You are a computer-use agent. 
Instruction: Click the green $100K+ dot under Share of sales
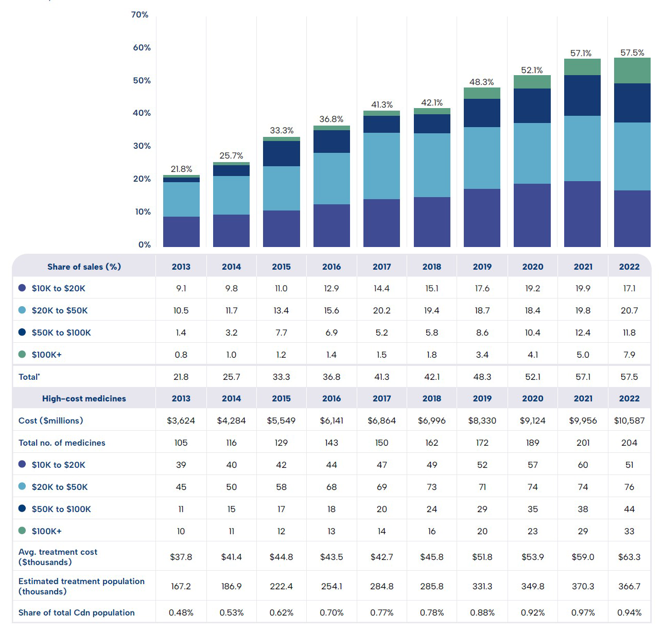[22, 355]
